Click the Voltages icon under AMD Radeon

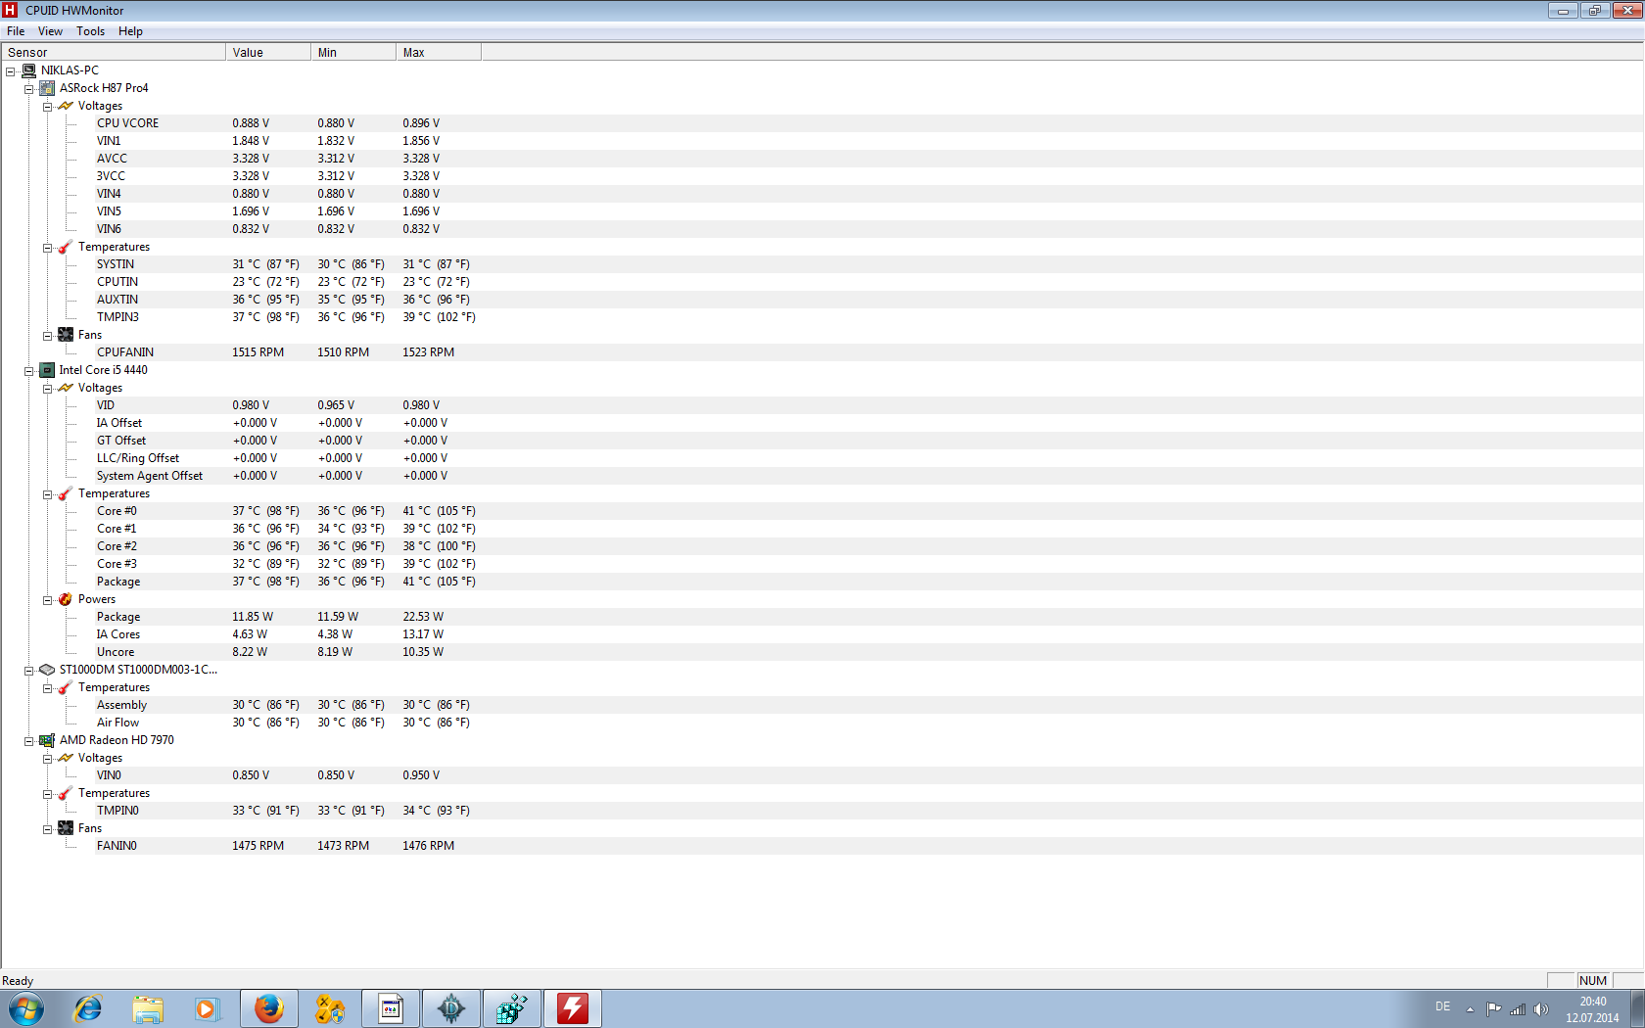click(66, 758)
